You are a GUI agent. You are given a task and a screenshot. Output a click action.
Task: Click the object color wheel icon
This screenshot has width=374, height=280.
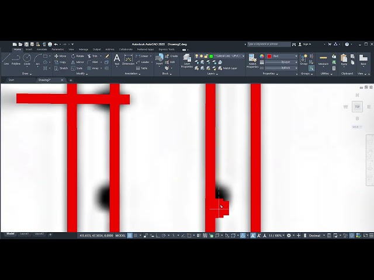click(x=262, y=56)
